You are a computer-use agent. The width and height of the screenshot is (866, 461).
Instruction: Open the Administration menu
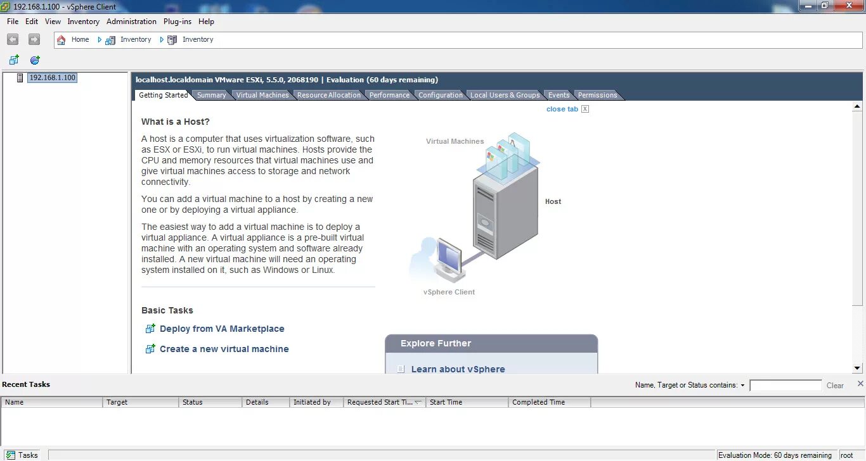(131, 22)
